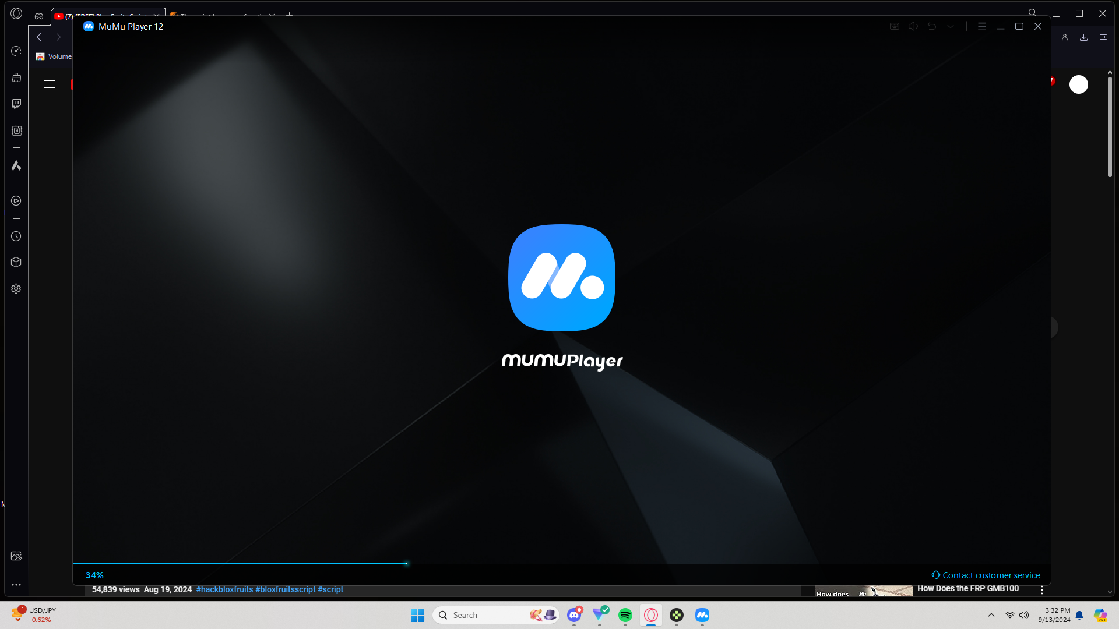Go back in the Opera browser

coord(39,37)
